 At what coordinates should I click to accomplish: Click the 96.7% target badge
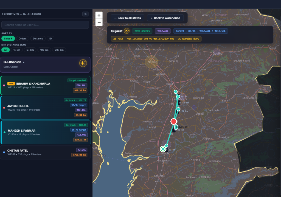point(79,130)
